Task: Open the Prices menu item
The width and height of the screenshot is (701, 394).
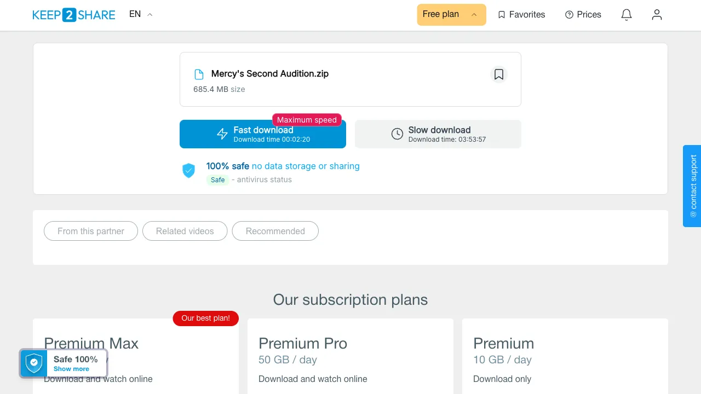Action: coord(583,15)
